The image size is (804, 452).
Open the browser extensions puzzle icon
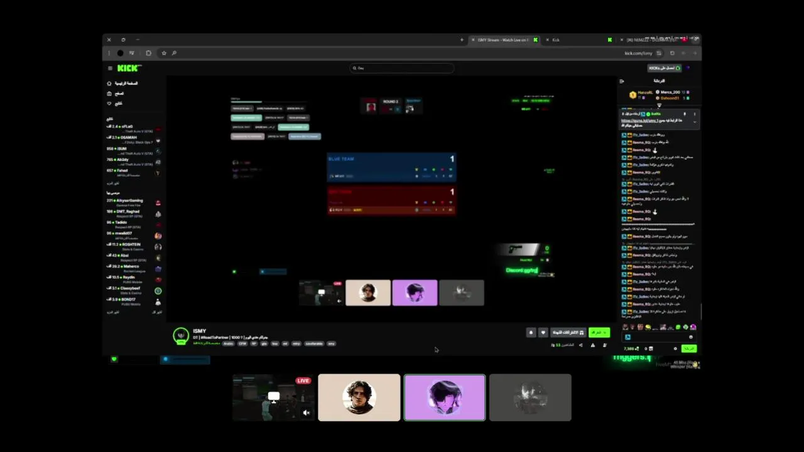(148, 53)
